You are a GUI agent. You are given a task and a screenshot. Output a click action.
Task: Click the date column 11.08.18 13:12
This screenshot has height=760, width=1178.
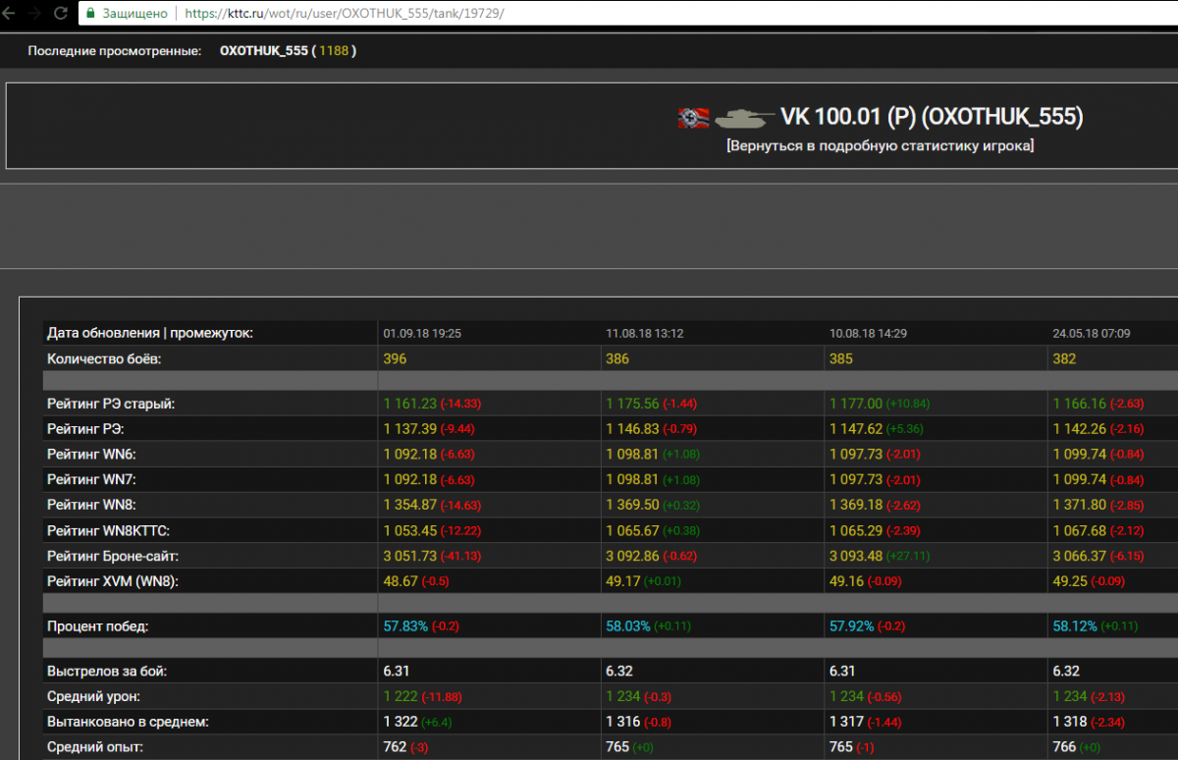coord(645,334)
